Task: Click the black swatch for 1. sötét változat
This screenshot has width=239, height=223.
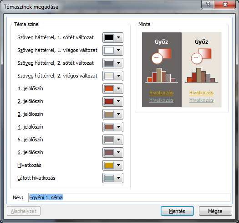Action: [x=109, y=37]
